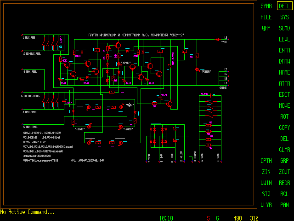Open the VLYR view layer menu

[266, 205]
